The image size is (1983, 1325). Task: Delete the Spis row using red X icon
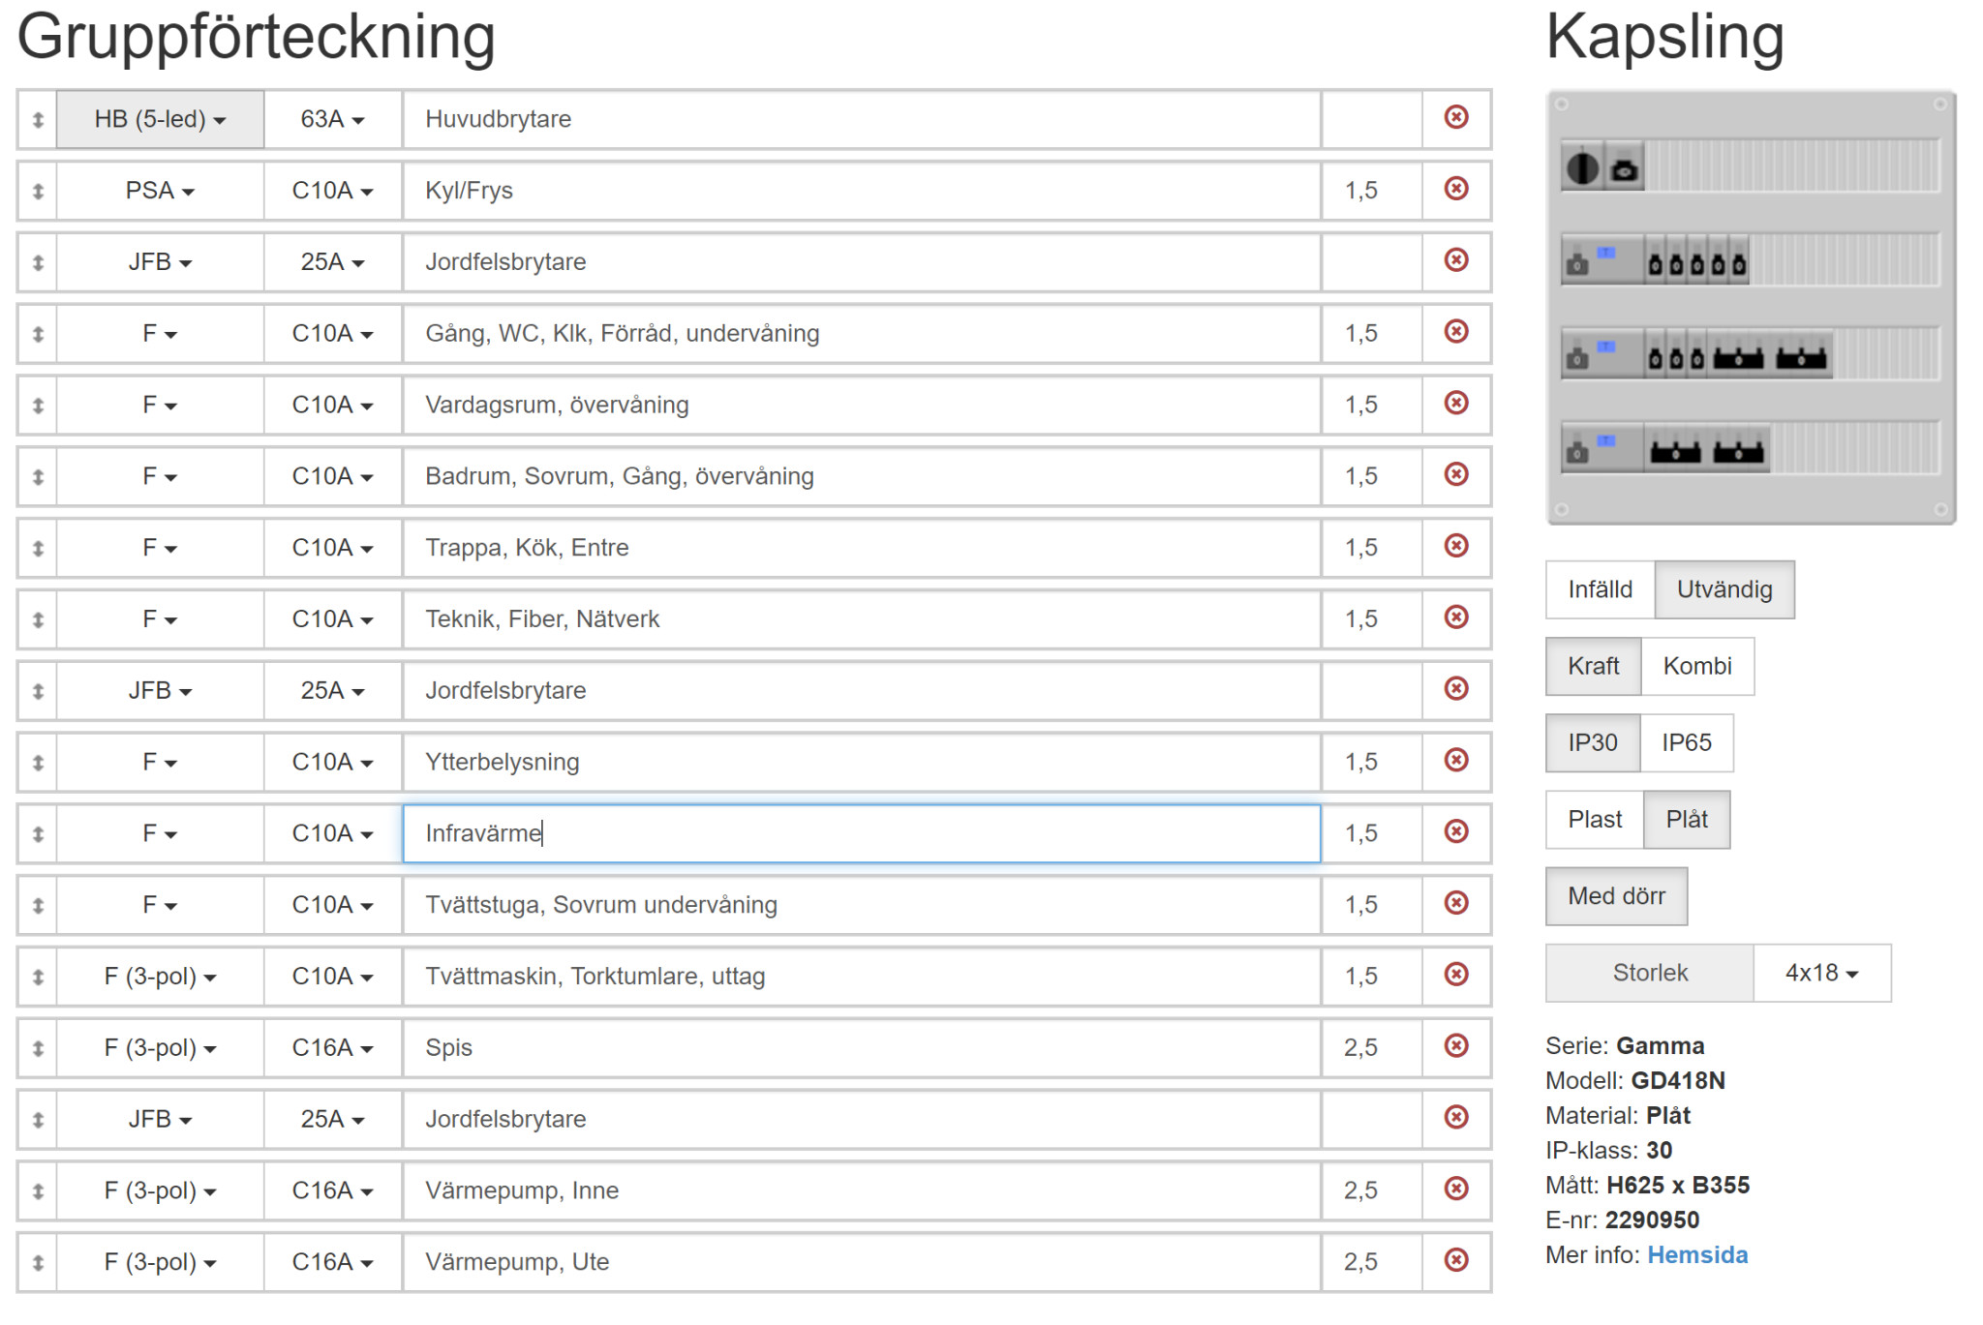[1455, 1045]
